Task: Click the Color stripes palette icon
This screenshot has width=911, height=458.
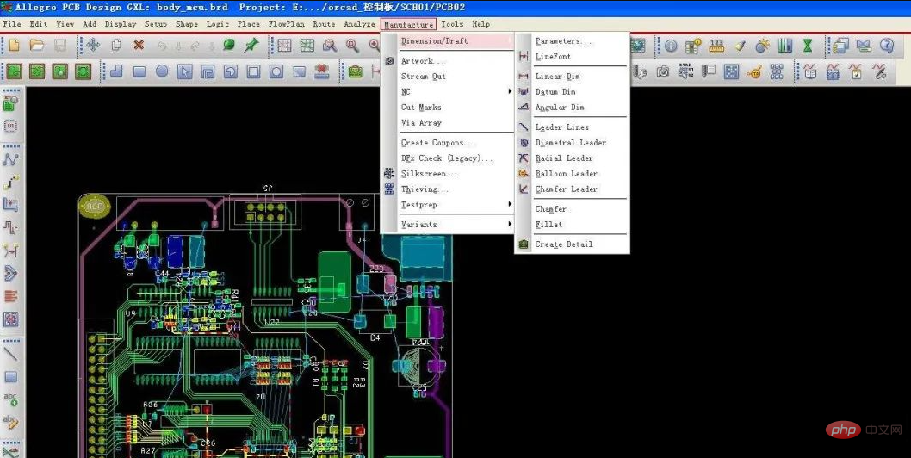Action: pyautogui.click(x=785, y=46)
